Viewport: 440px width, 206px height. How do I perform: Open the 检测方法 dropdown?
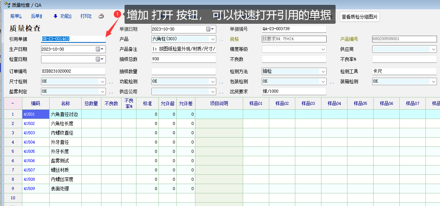click(323, 71)
